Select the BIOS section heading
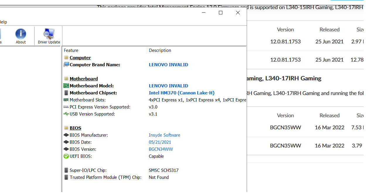The height and width of the screenshot is (195, 368). point(75,128)
